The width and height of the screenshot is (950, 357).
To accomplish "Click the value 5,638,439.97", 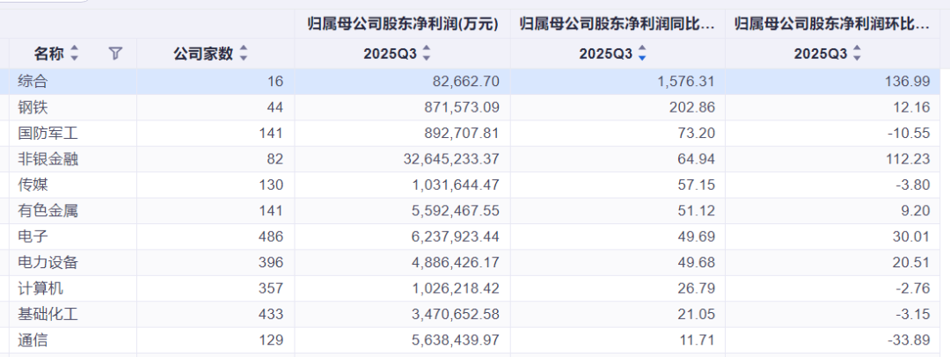I will coord(454,340).
